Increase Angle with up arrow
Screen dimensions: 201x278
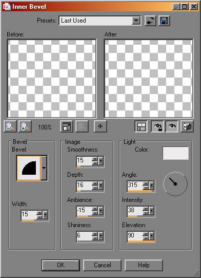coord(146,183)
